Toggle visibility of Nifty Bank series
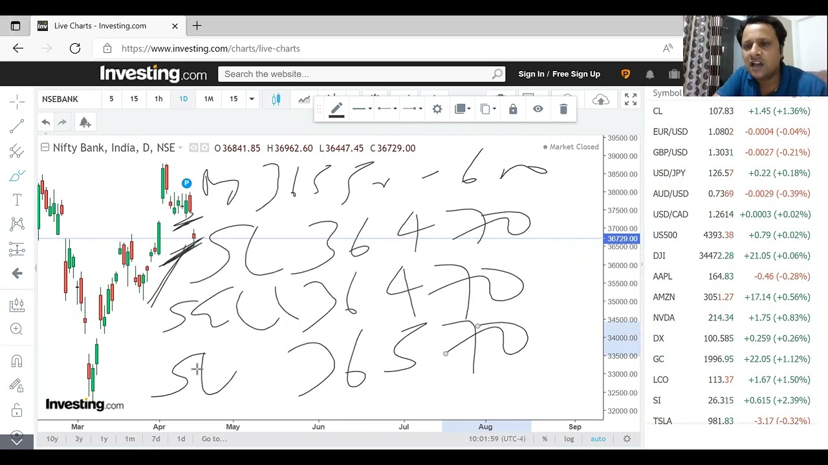The image size is (828, 465). (193, 148)
